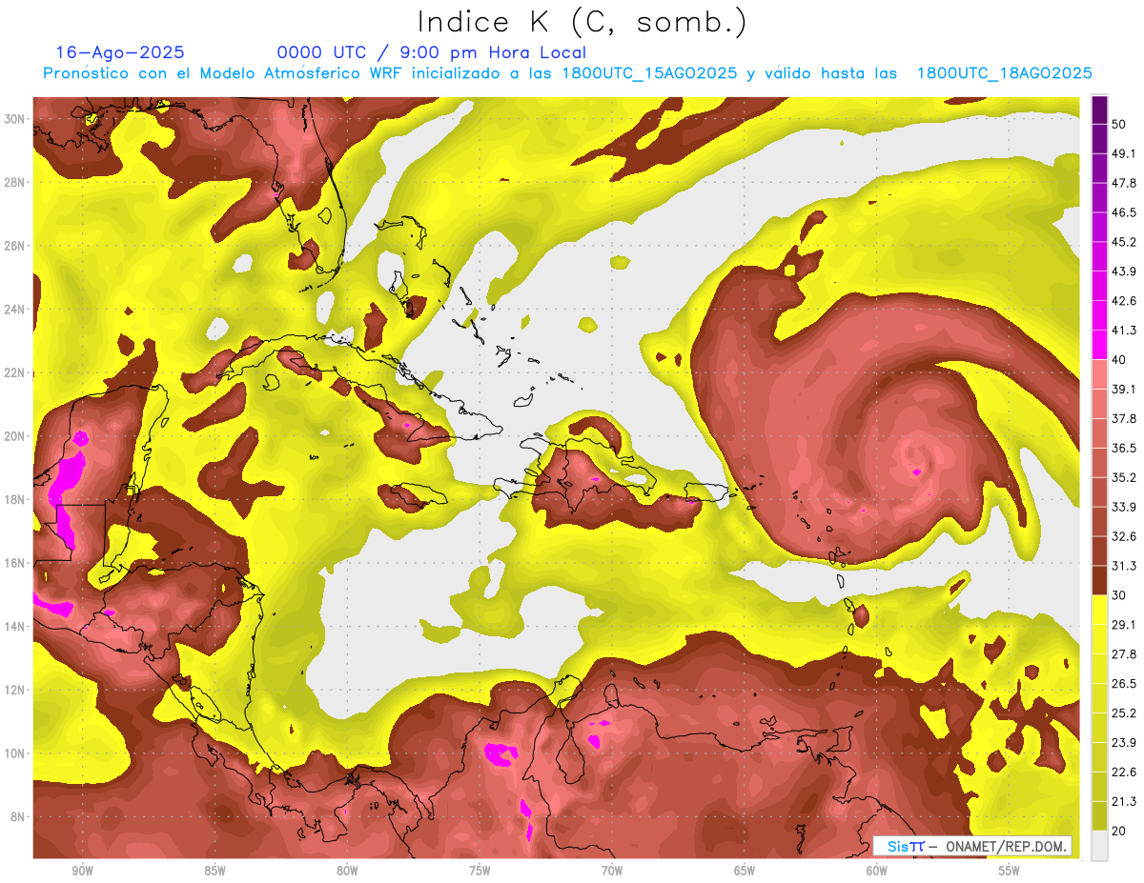Click the color bar value 49.1

pos(1123,152)
